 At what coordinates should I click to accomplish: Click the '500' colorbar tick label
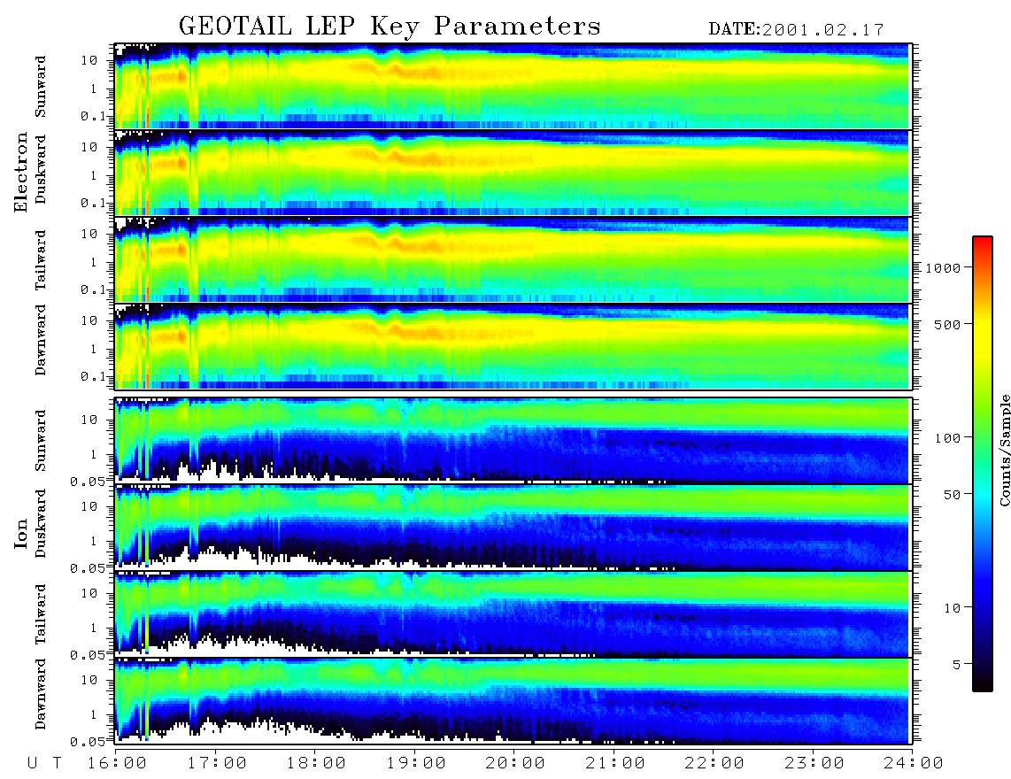[x=947, y=324]
